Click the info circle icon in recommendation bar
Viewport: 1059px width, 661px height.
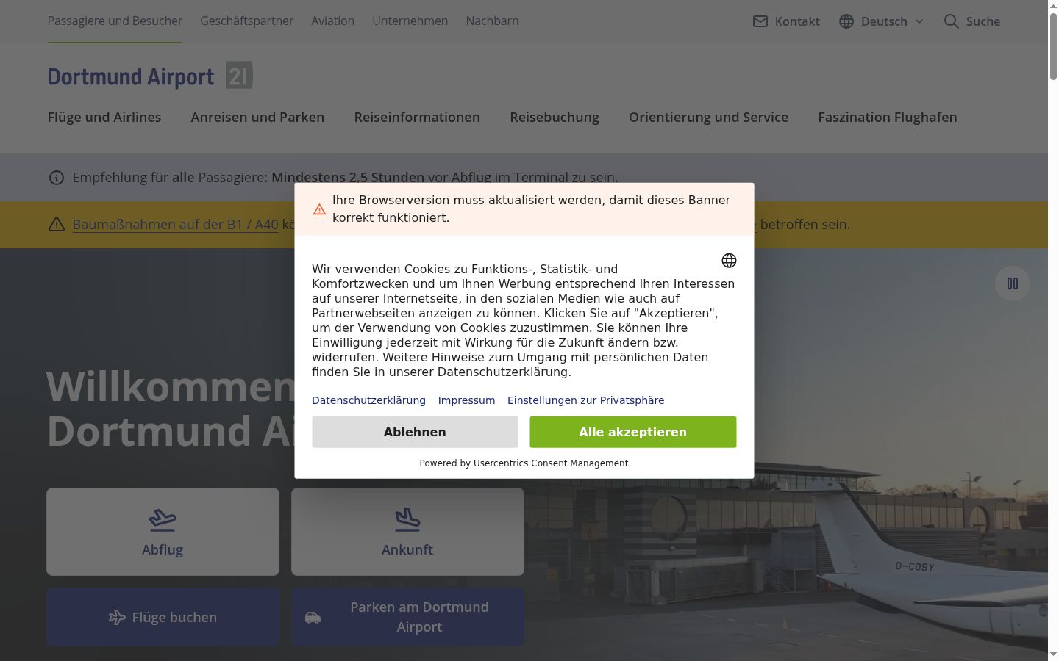[57, 178]
